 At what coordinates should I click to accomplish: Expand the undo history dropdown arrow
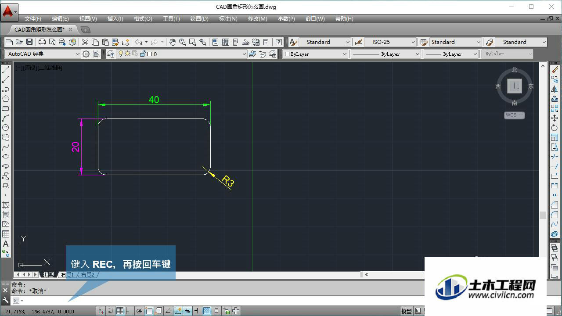tap(146, 42)
